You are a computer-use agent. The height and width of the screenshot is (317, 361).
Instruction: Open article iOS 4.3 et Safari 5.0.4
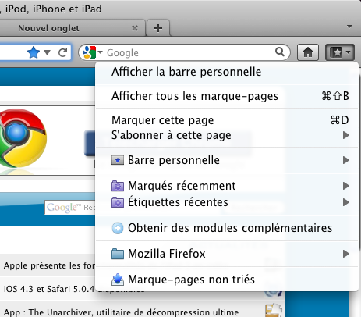[49, 289]
